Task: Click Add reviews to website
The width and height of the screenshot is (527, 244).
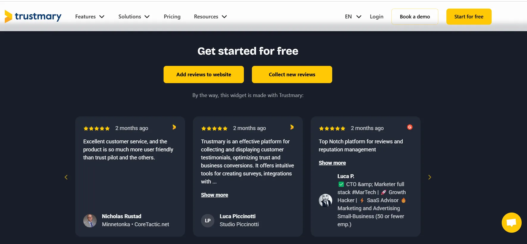Action: [203, 75]
